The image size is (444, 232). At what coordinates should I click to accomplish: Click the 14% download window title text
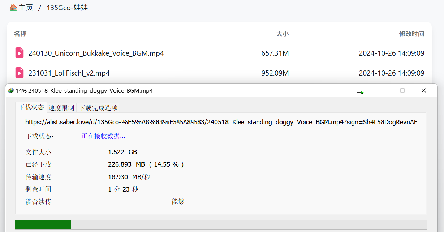(x=84, y=90)
